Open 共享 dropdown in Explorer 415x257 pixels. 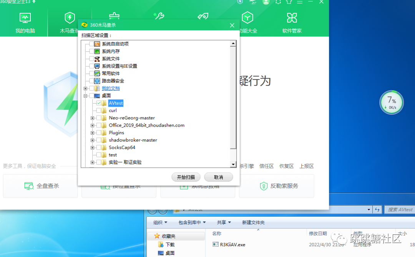224,222
